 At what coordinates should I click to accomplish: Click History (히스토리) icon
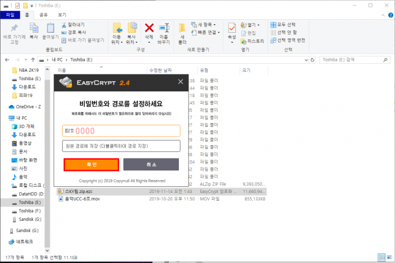[243, 41]
